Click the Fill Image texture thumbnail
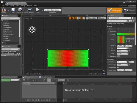137x103 pixels. click(121, 40)
